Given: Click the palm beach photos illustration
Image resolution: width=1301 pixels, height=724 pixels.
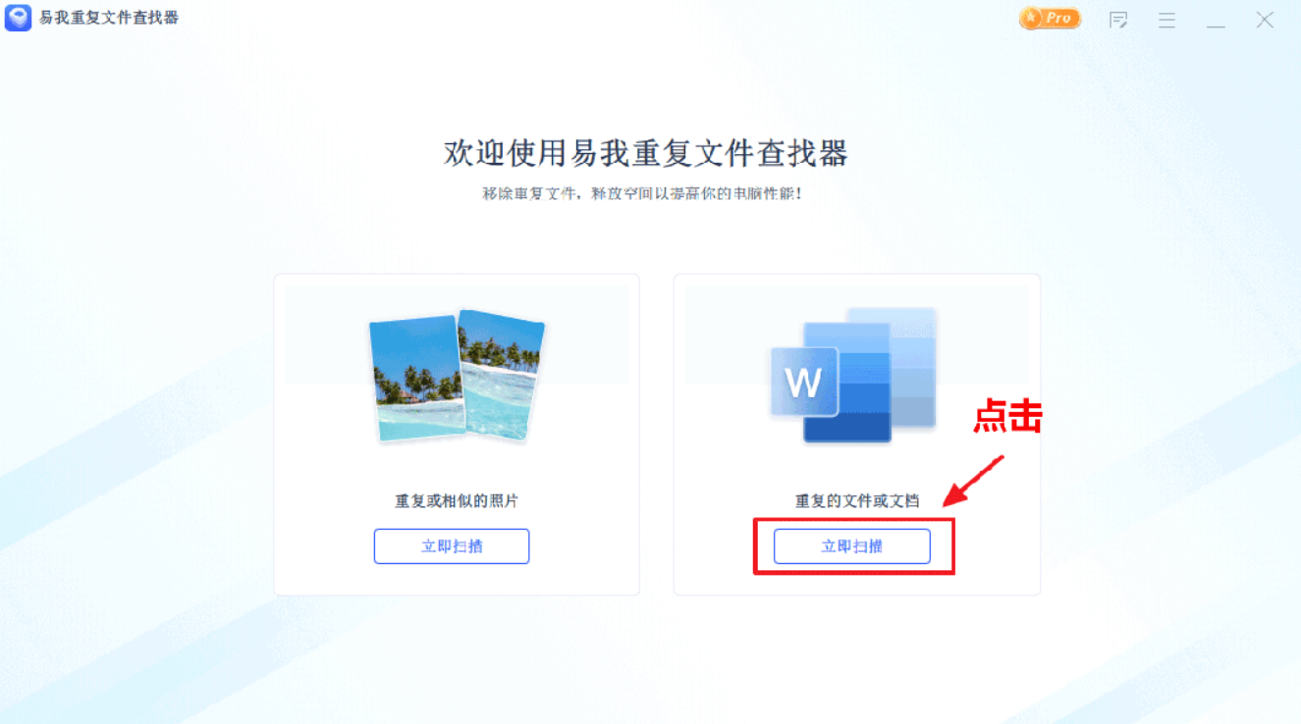Looking at the screenshot, I should coord(457,376).
